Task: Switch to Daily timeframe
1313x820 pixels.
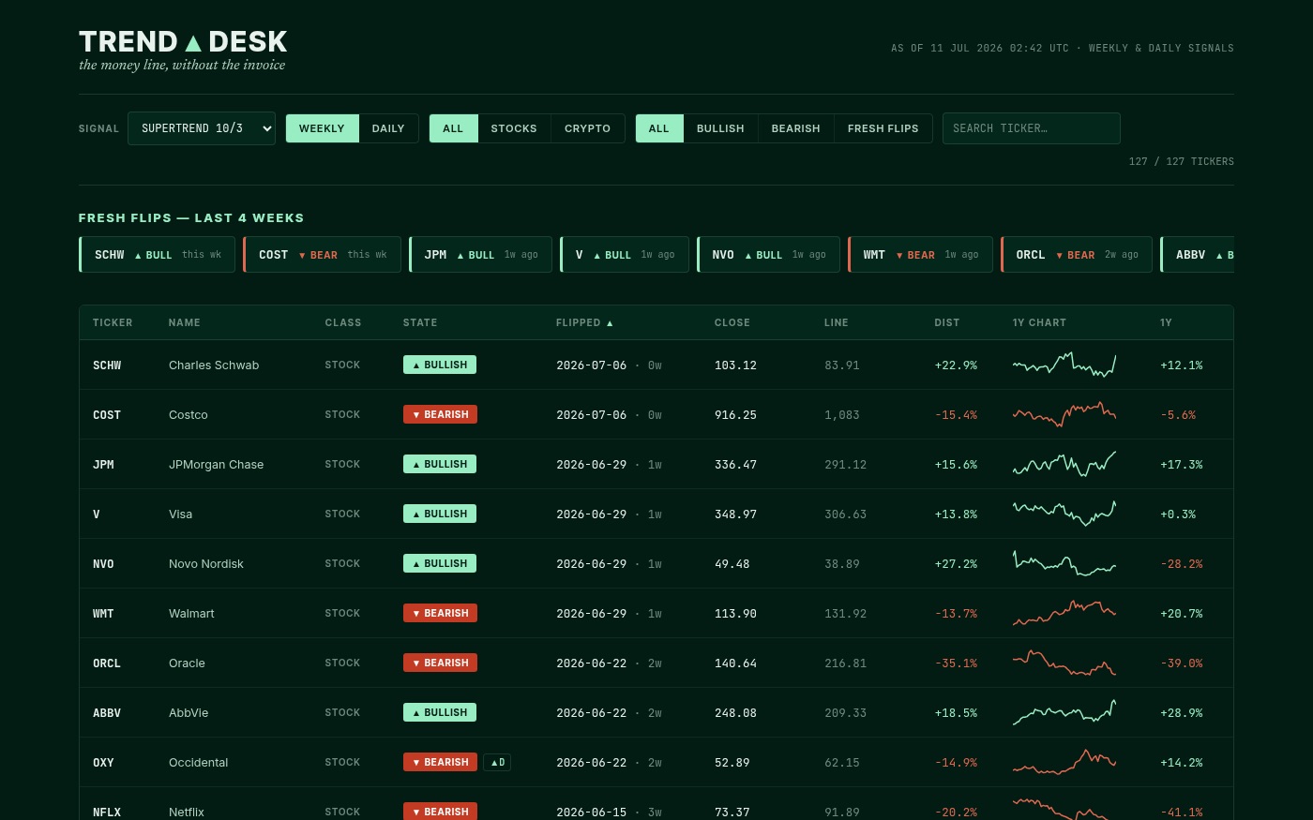Action: [x=388, y=128]
